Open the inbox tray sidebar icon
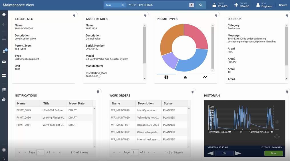Viewport: 290px width, 161px height. 4,61
